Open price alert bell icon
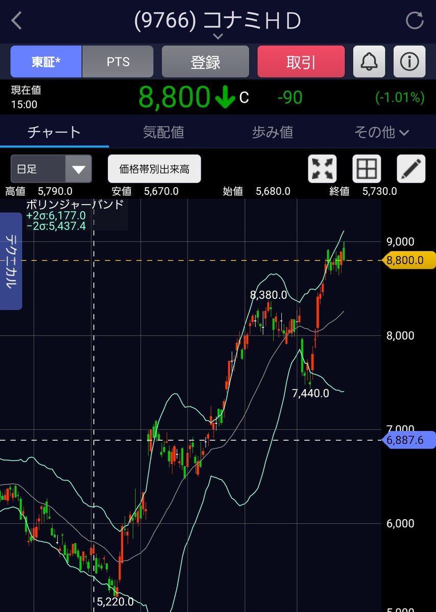This screenshot has height=612, width=436. coord(370,62)
